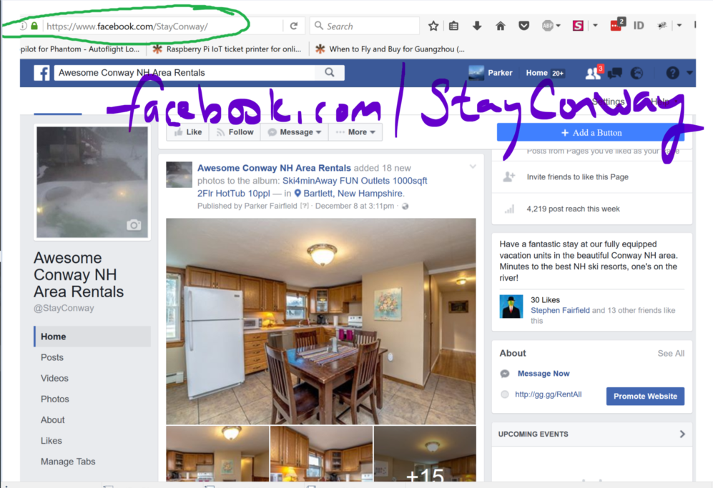Expand the Upcoming Events arrow
Image resolution: width=713 pixels, height=488 pixels.
click(682, 434)
